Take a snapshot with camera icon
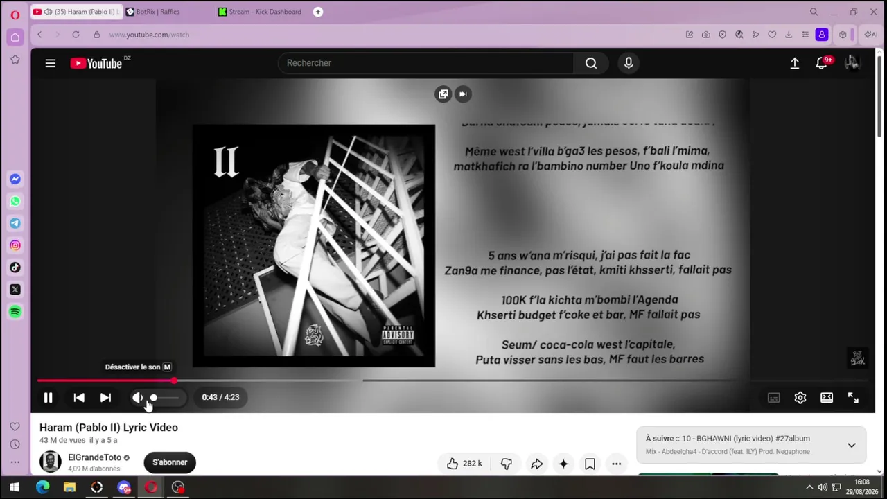 pos(705,35)
